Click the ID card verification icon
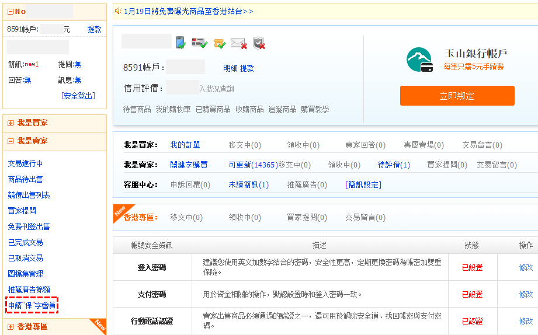 (200, 43)
